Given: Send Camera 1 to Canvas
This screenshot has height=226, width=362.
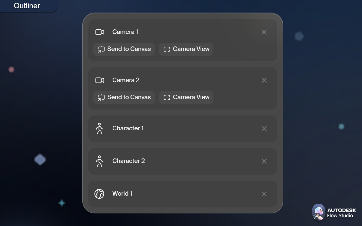Looking at the screenshot, I should coord(124,49).
